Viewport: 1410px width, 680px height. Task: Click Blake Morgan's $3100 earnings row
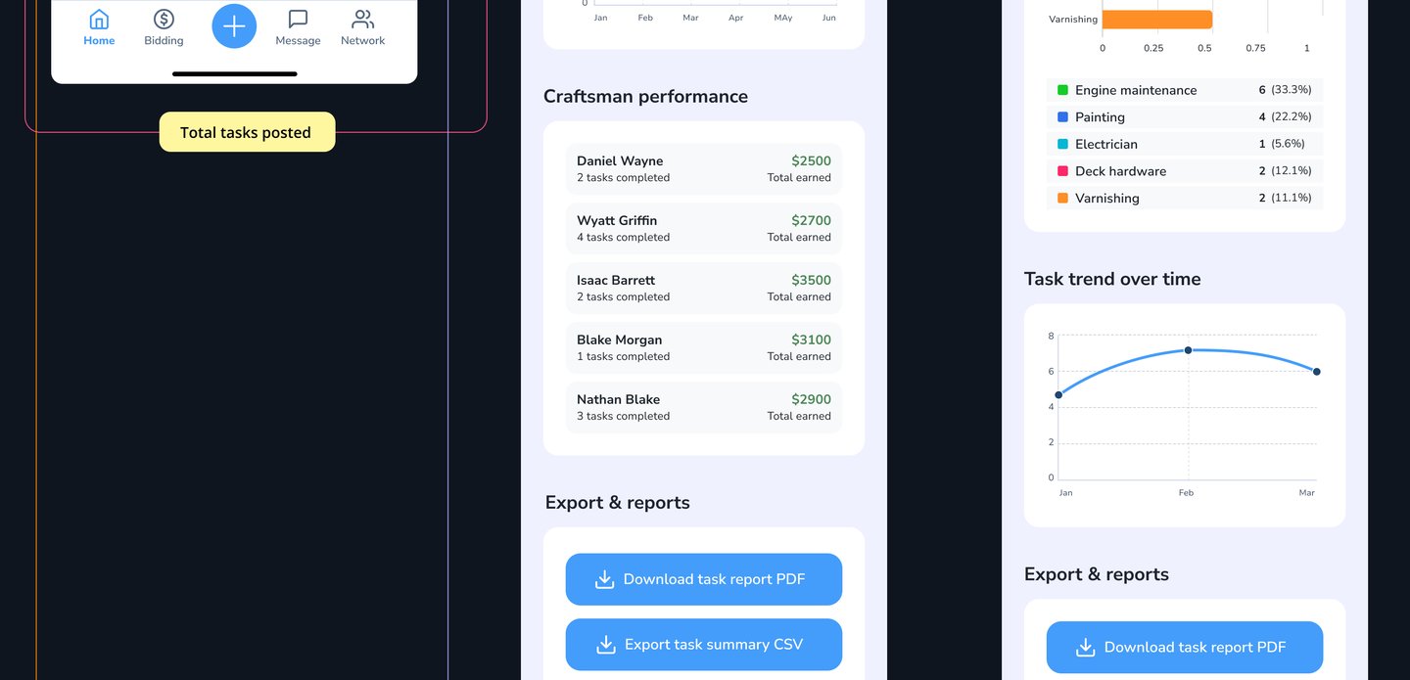(x=703, y=347)
